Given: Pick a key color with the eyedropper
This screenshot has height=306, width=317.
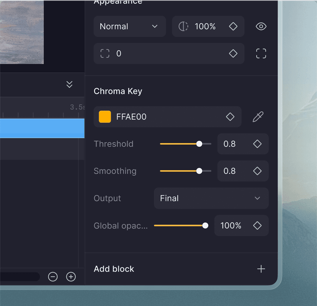Looking at the screenshot, I should coord(258,117).
